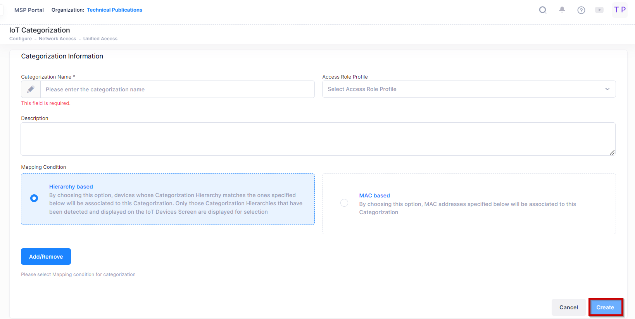Click inside the Description text area

pyautogui.click(x=318, y=139)
